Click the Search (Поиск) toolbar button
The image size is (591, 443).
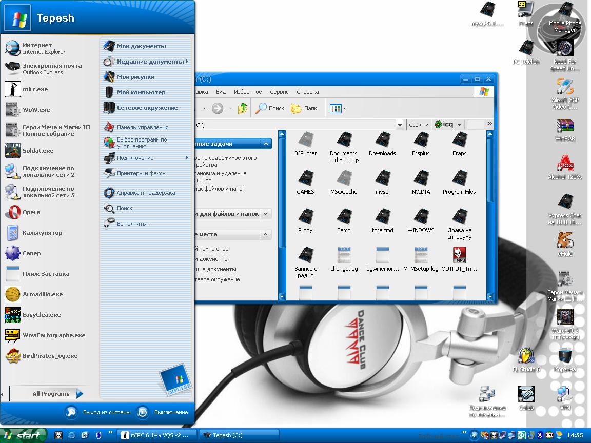[270, 108]
